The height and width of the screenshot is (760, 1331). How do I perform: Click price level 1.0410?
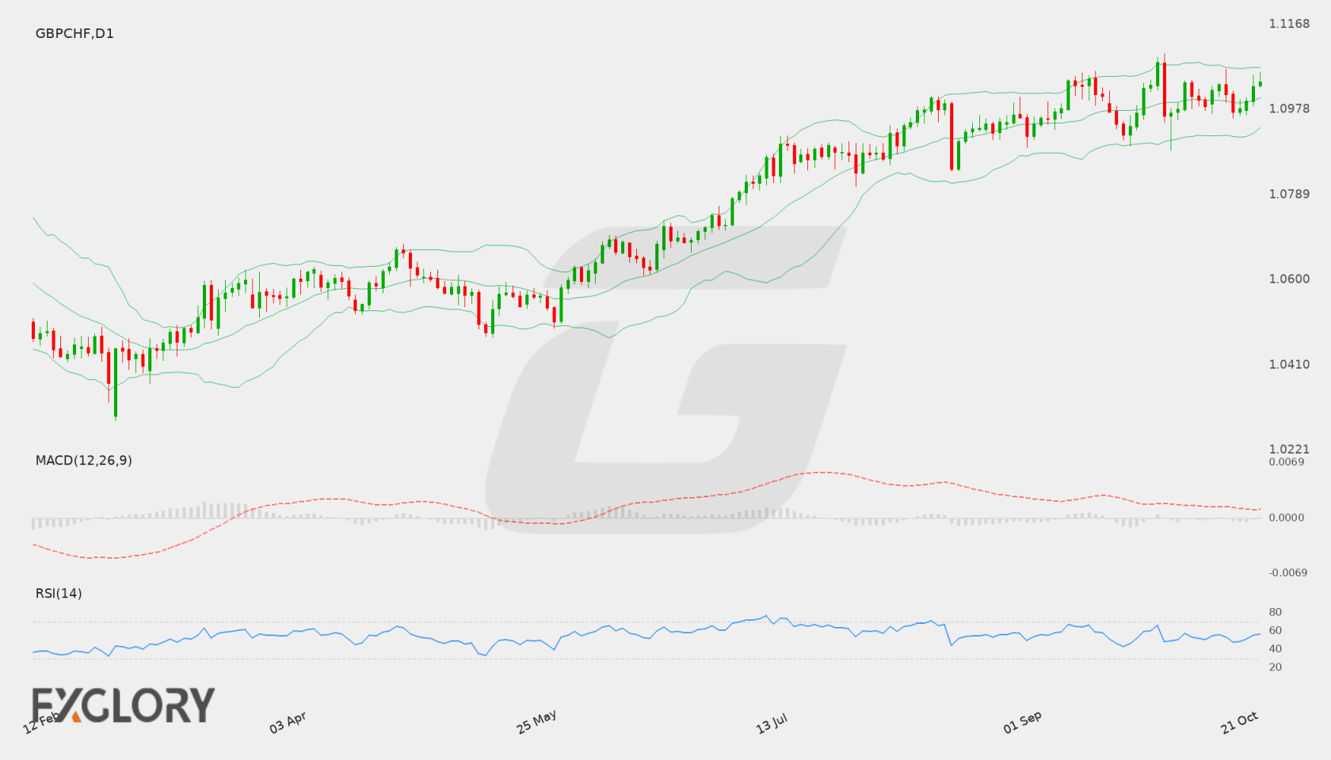1289,364
